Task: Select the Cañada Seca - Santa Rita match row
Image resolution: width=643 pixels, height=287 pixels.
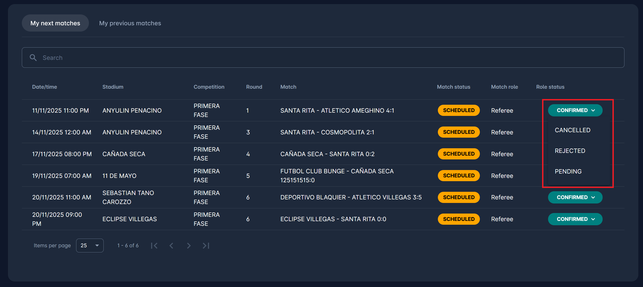Action: 327,154
